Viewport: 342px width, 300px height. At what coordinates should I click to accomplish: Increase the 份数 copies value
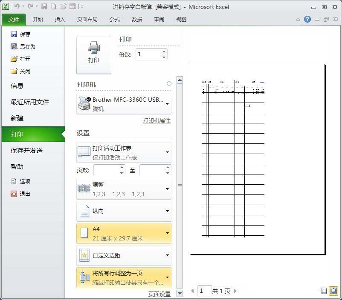(164, 52)
